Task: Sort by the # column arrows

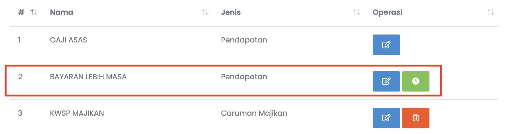Action: click(x=34, y=12)
